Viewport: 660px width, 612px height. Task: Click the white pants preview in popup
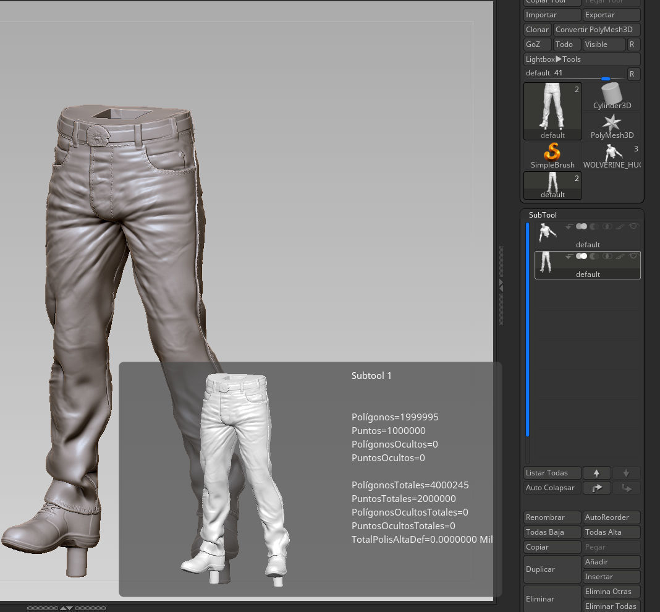point(235,479)
